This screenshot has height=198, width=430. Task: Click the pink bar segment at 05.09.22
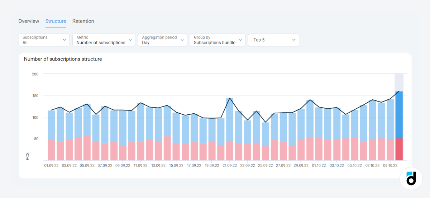(87, 148)
